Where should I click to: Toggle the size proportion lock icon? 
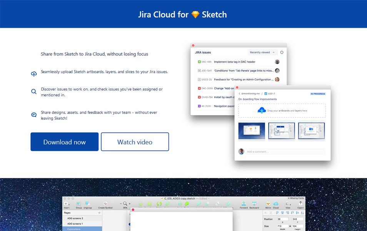pyautogui.click(x=290, y=226)
